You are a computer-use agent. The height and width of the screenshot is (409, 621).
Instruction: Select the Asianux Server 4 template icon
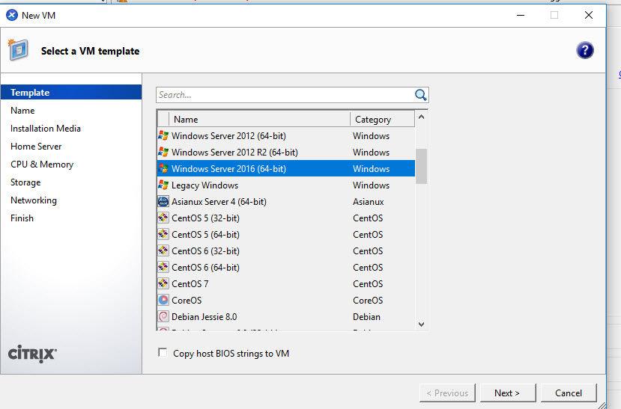tap(163, 202)
